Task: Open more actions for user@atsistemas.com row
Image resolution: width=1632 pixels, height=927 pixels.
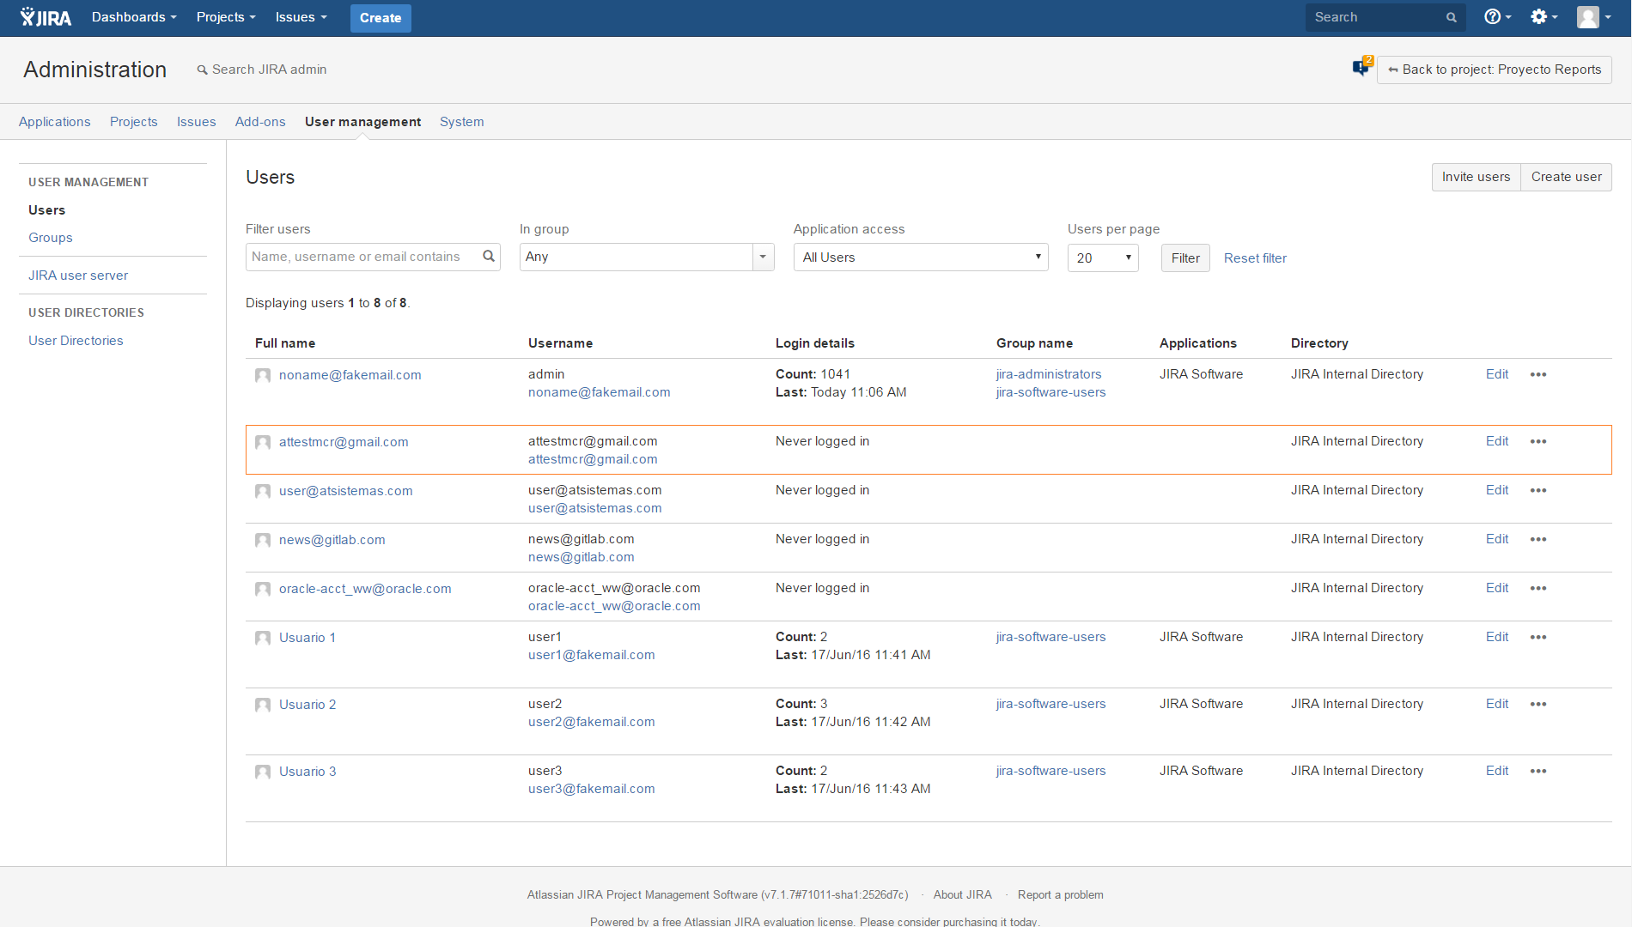Action: 1538,490
